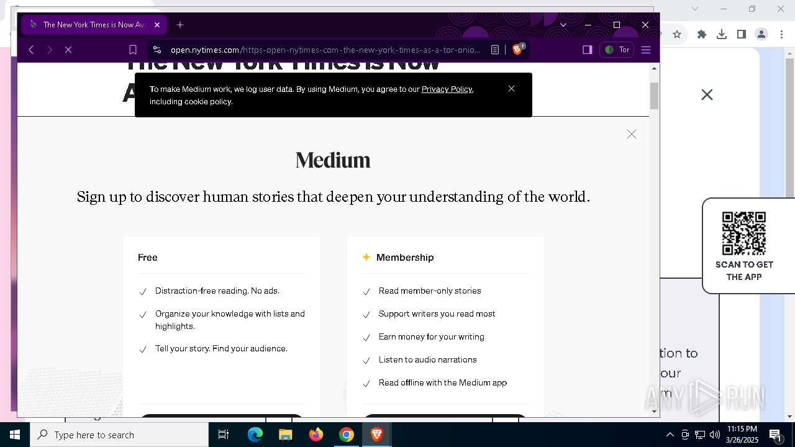Click the Tor indicator button
The width and height of the screenshot is (795, 447).
[617, 50]
